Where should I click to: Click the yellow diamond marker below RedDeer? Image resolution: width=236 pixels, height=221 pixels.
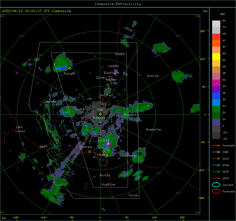click(x=108, y=85)
